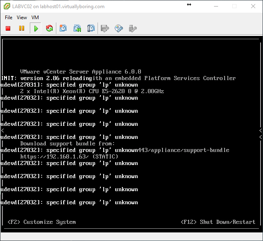Open the File menu

pos(9,18)
